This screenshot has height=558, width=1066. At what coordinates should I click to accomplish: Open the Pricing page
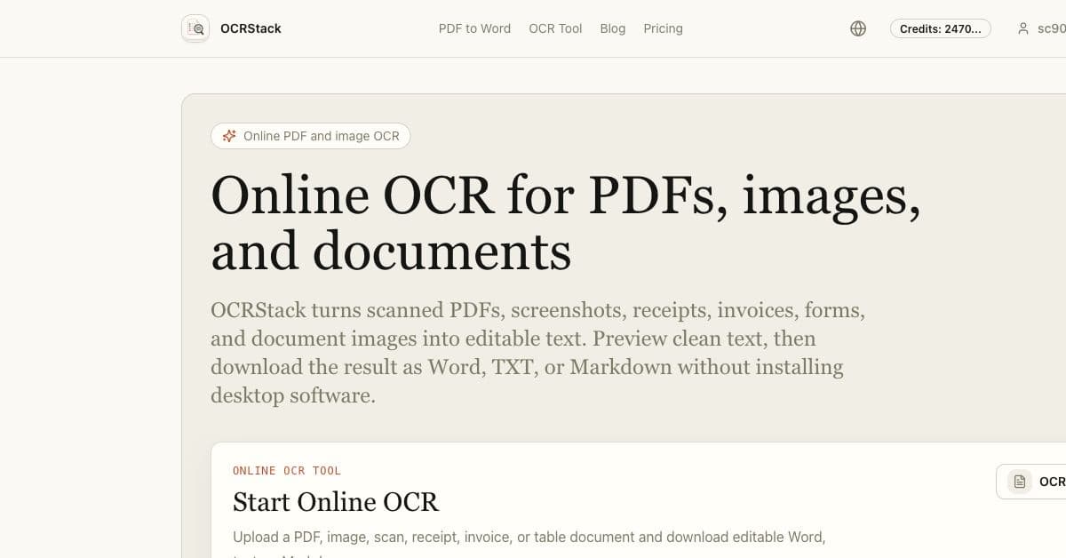coord(663,28)
